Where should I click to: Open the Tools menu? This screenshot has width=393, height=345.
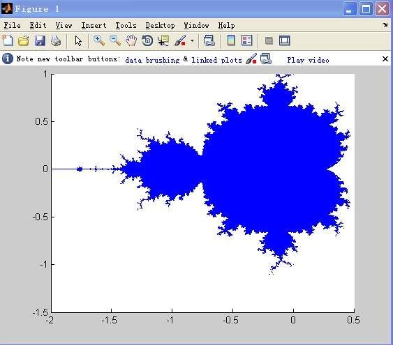(126, 26)
